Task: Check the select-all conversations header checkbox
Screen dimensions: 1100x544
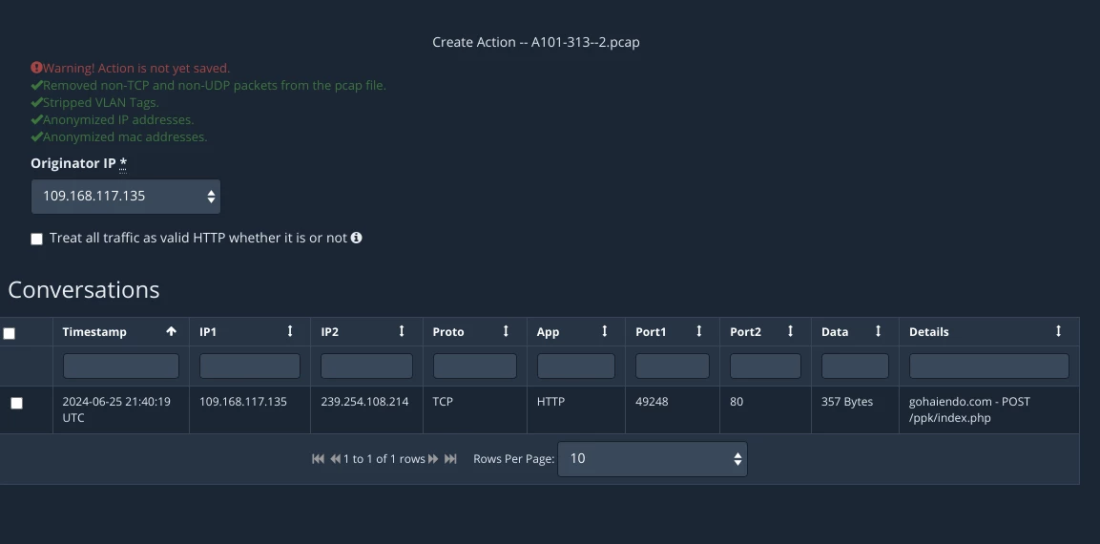Action: tap(10, 333)
